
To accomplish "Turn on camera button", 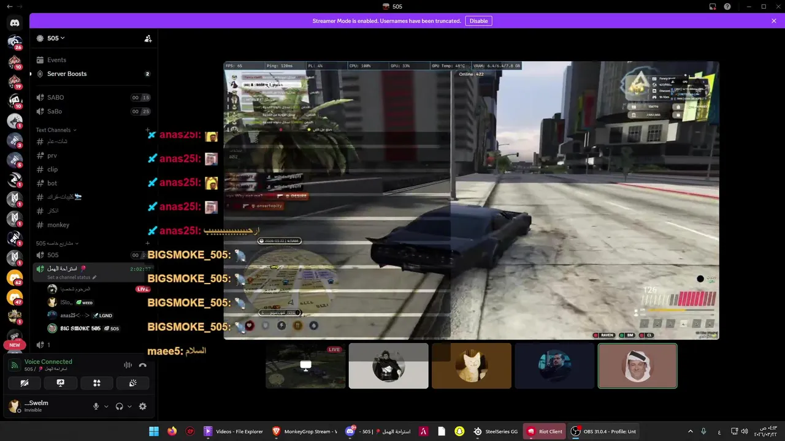I will click(x=25, y=383).
